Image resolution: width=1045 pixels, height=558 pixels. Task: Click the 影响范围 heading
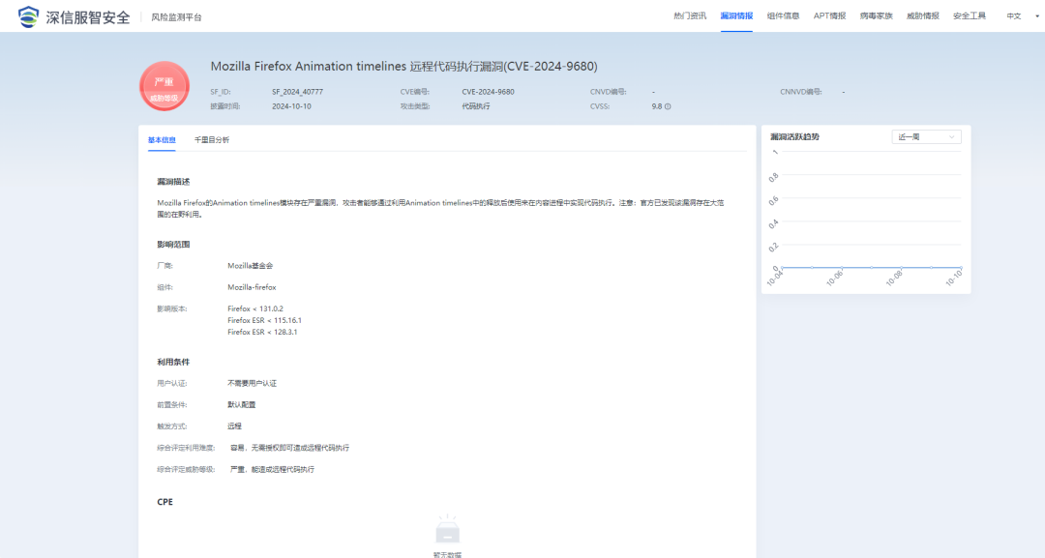click(x=173, y=245)
